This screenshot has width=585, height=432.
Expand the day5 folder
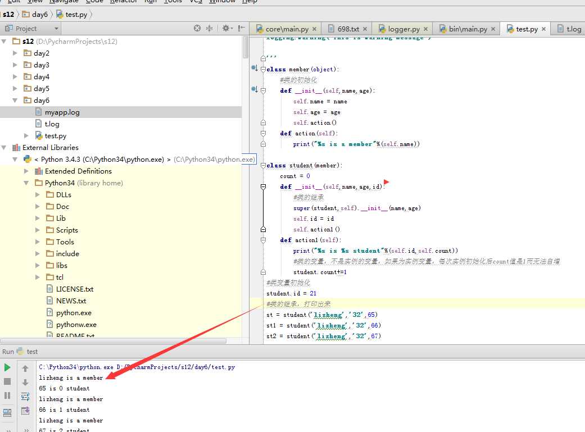pos(15,88)
